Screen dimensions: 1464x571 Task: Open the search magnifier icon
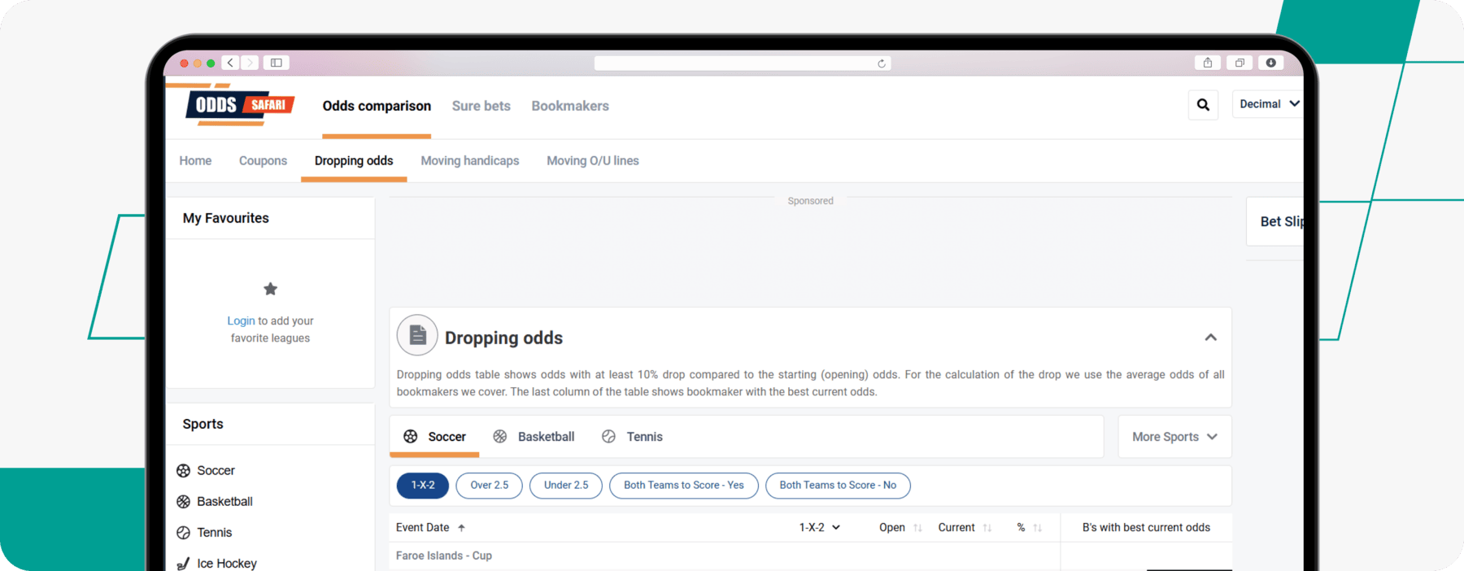1203,105
